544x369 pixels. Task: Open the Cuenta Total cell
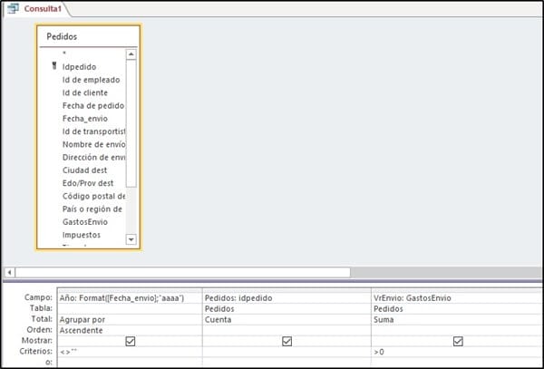(x=287, y=319)
